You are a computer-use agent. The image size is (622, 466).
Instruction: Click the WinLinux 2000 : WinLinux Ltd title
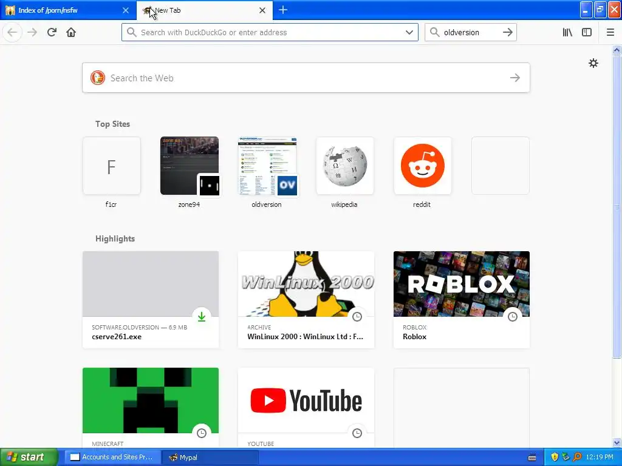(305, 337)
